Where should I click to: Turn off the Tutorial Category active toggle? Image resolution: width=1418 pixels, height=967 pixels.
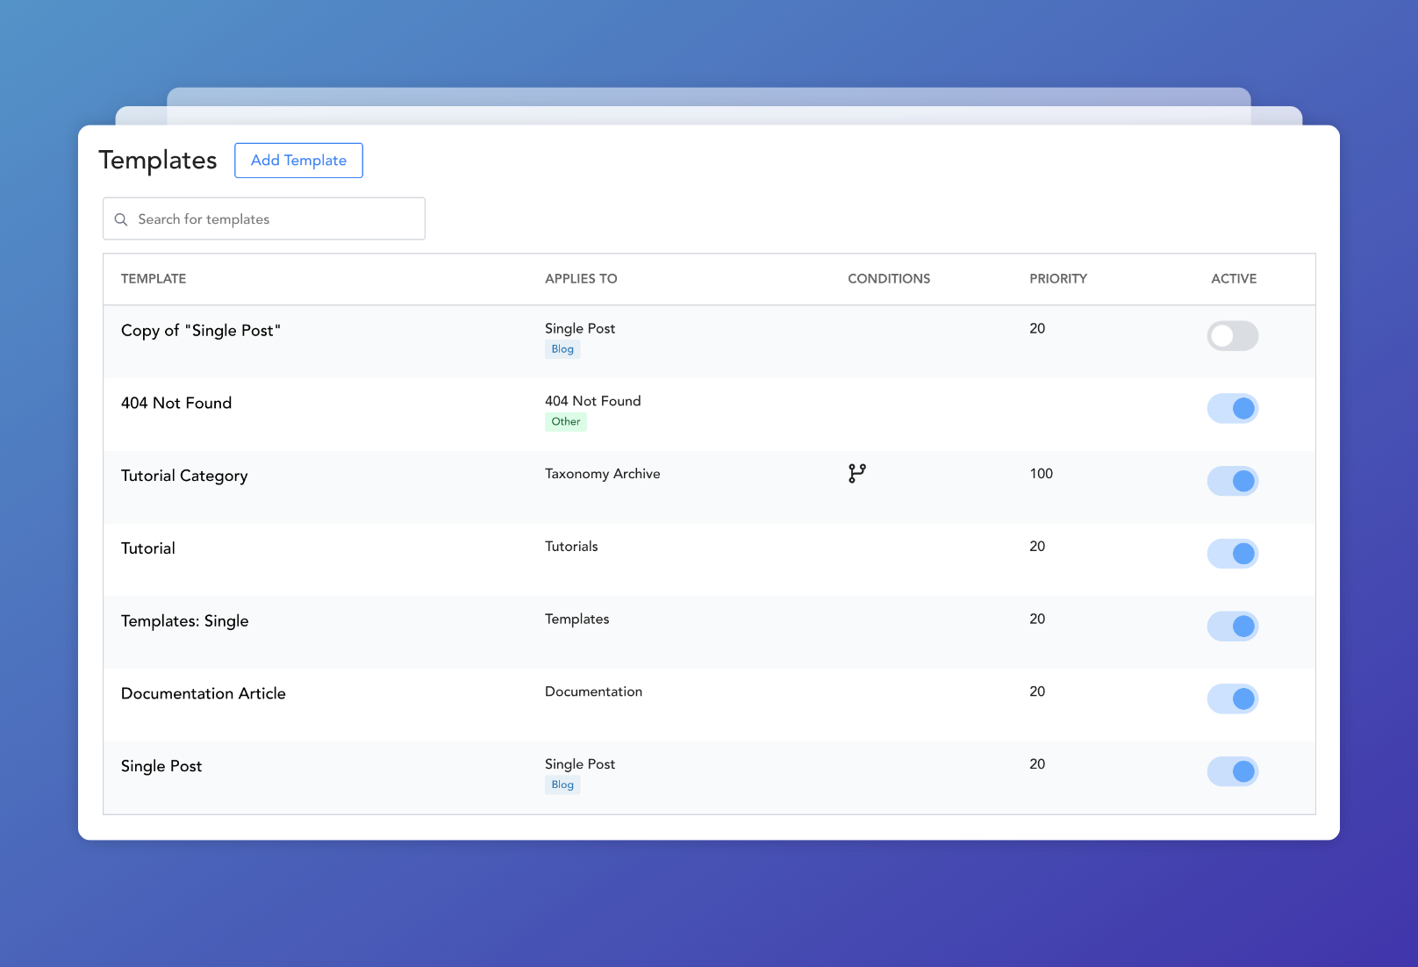(x=1232, y=481)
